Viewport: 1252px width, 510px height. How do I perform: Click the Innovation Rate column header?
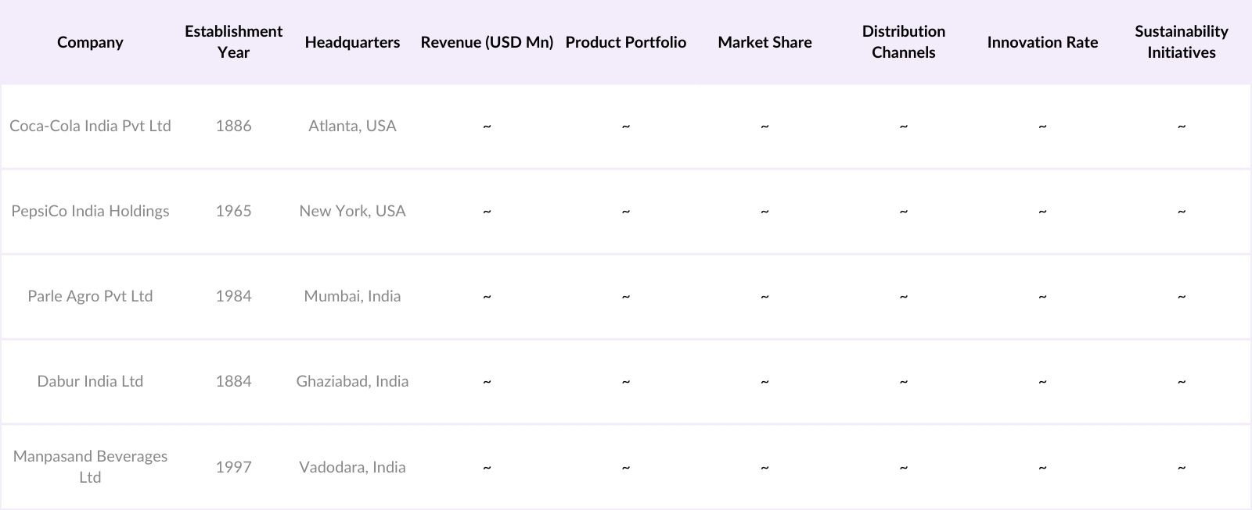pyautogui.click(x=1042, y=42)
